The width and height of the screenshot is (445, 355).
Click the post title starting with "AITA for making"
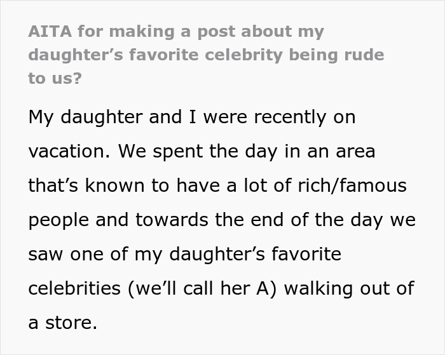(x=175, y=32)
